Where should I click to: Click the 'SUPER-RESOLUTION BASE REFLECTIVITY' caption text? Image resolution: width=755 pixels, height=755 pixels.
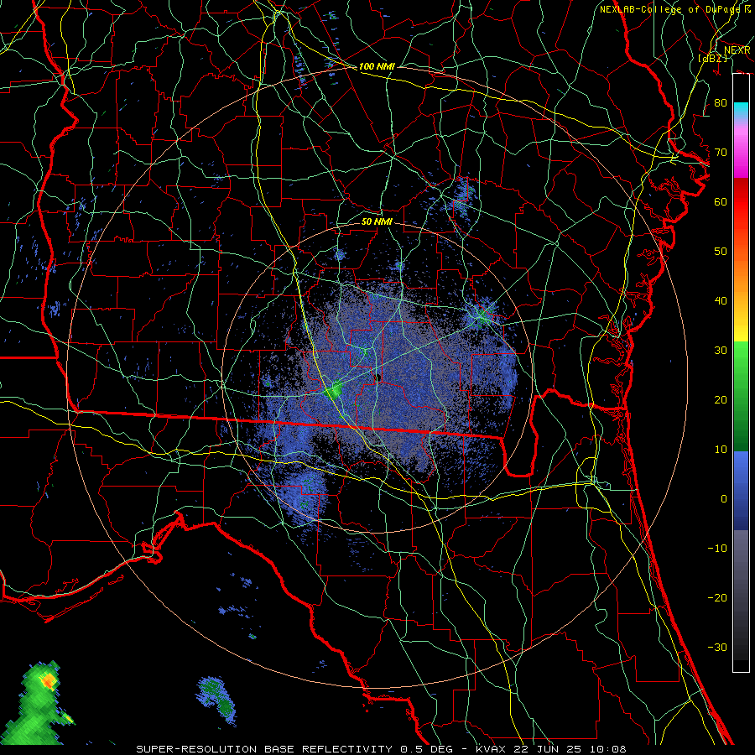[264, 749]
